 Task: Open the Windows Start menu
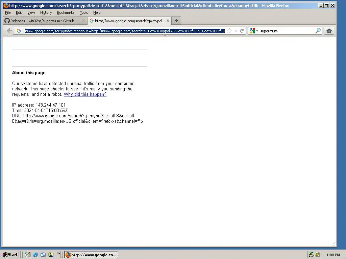coord(10,255)
